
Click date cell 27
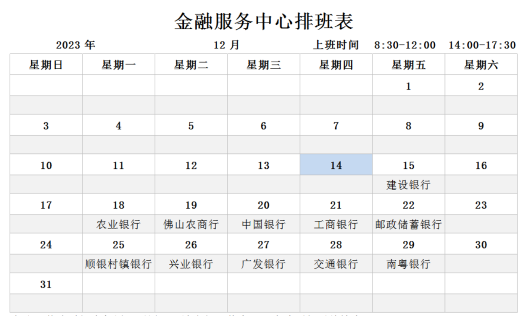(263, 244)
